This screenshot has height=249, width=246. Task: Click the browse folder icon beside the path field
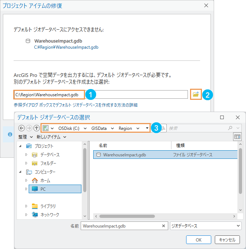pyautogui.click(x=196, y=94)
